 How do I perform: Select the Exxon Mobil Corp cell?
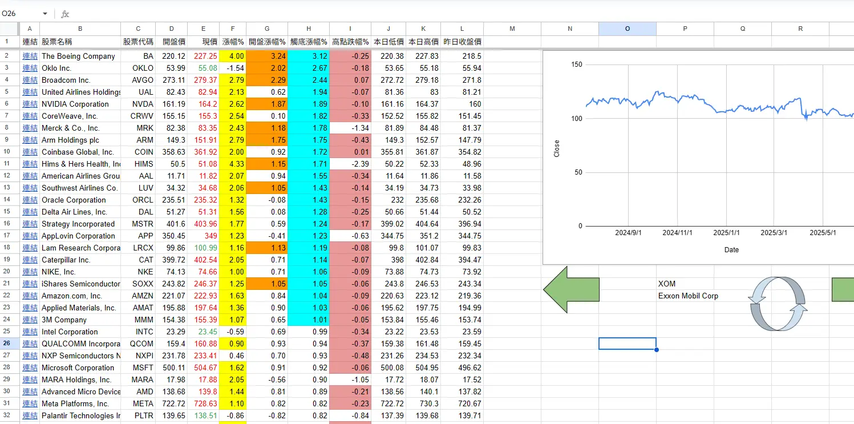tap(685, 296)
